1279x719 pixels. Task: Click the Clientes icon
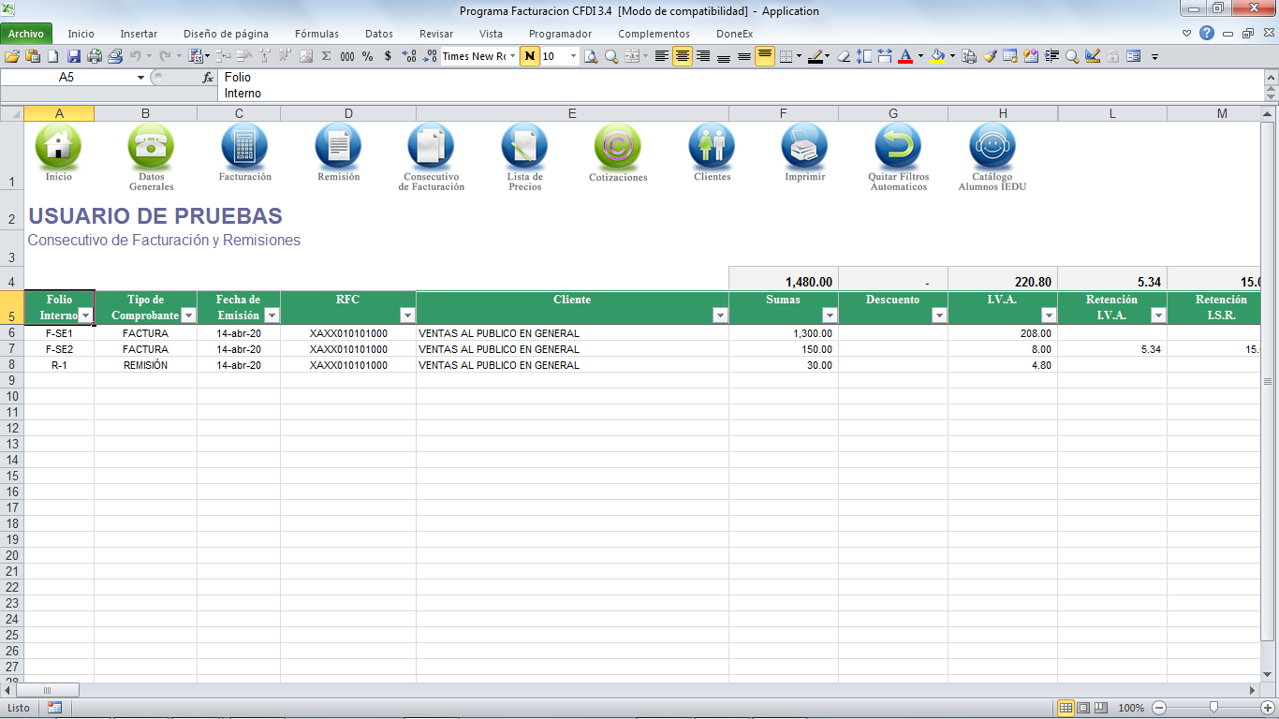(712, 147)
